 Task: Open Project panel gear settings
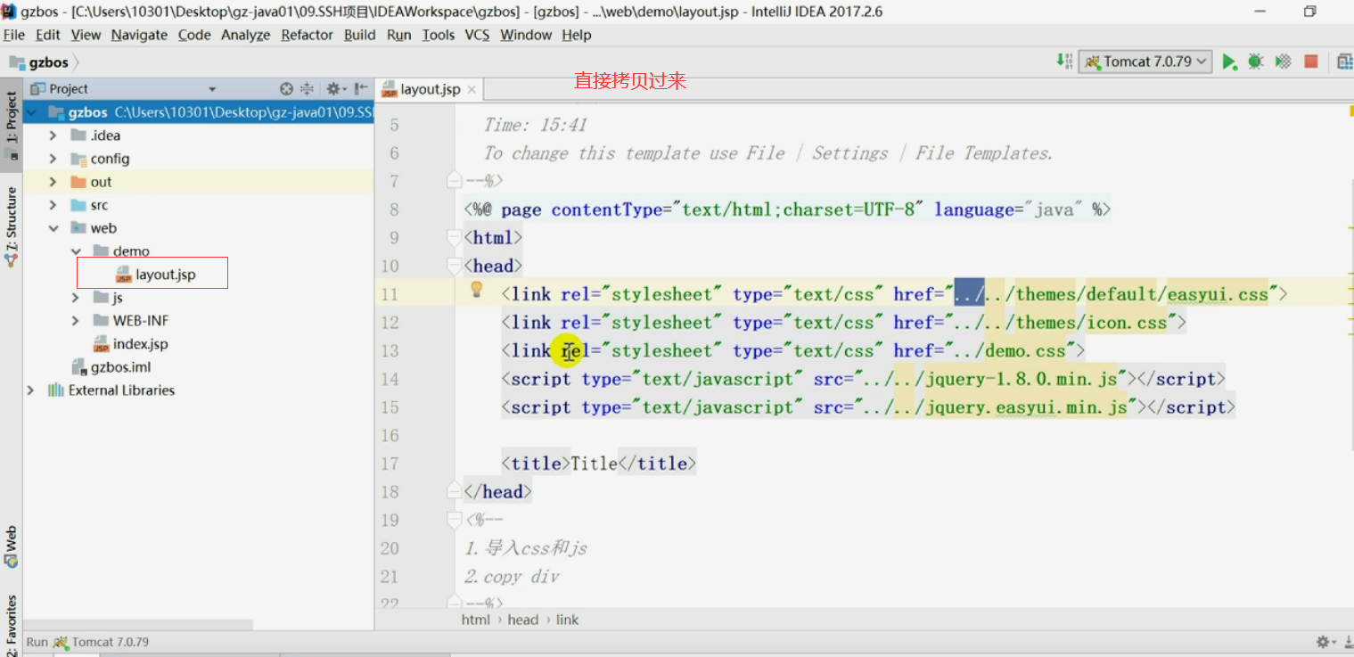click(x=334, y=88)
